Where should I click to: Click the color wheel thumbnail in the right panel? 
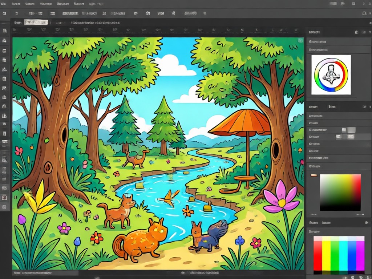[x=331, y=75]
